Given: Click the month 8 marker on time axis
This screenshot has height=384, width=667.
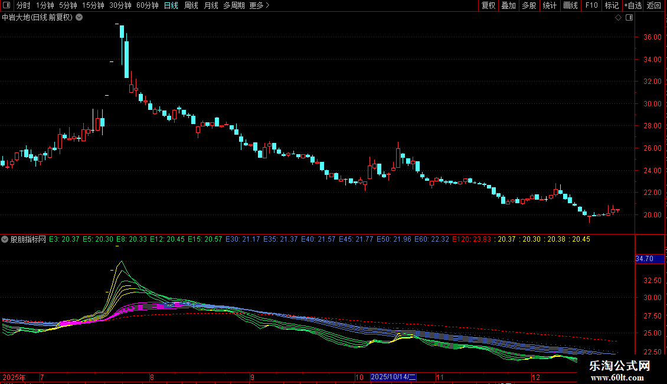Looking at the screenshot, I should tap(152, 377).
